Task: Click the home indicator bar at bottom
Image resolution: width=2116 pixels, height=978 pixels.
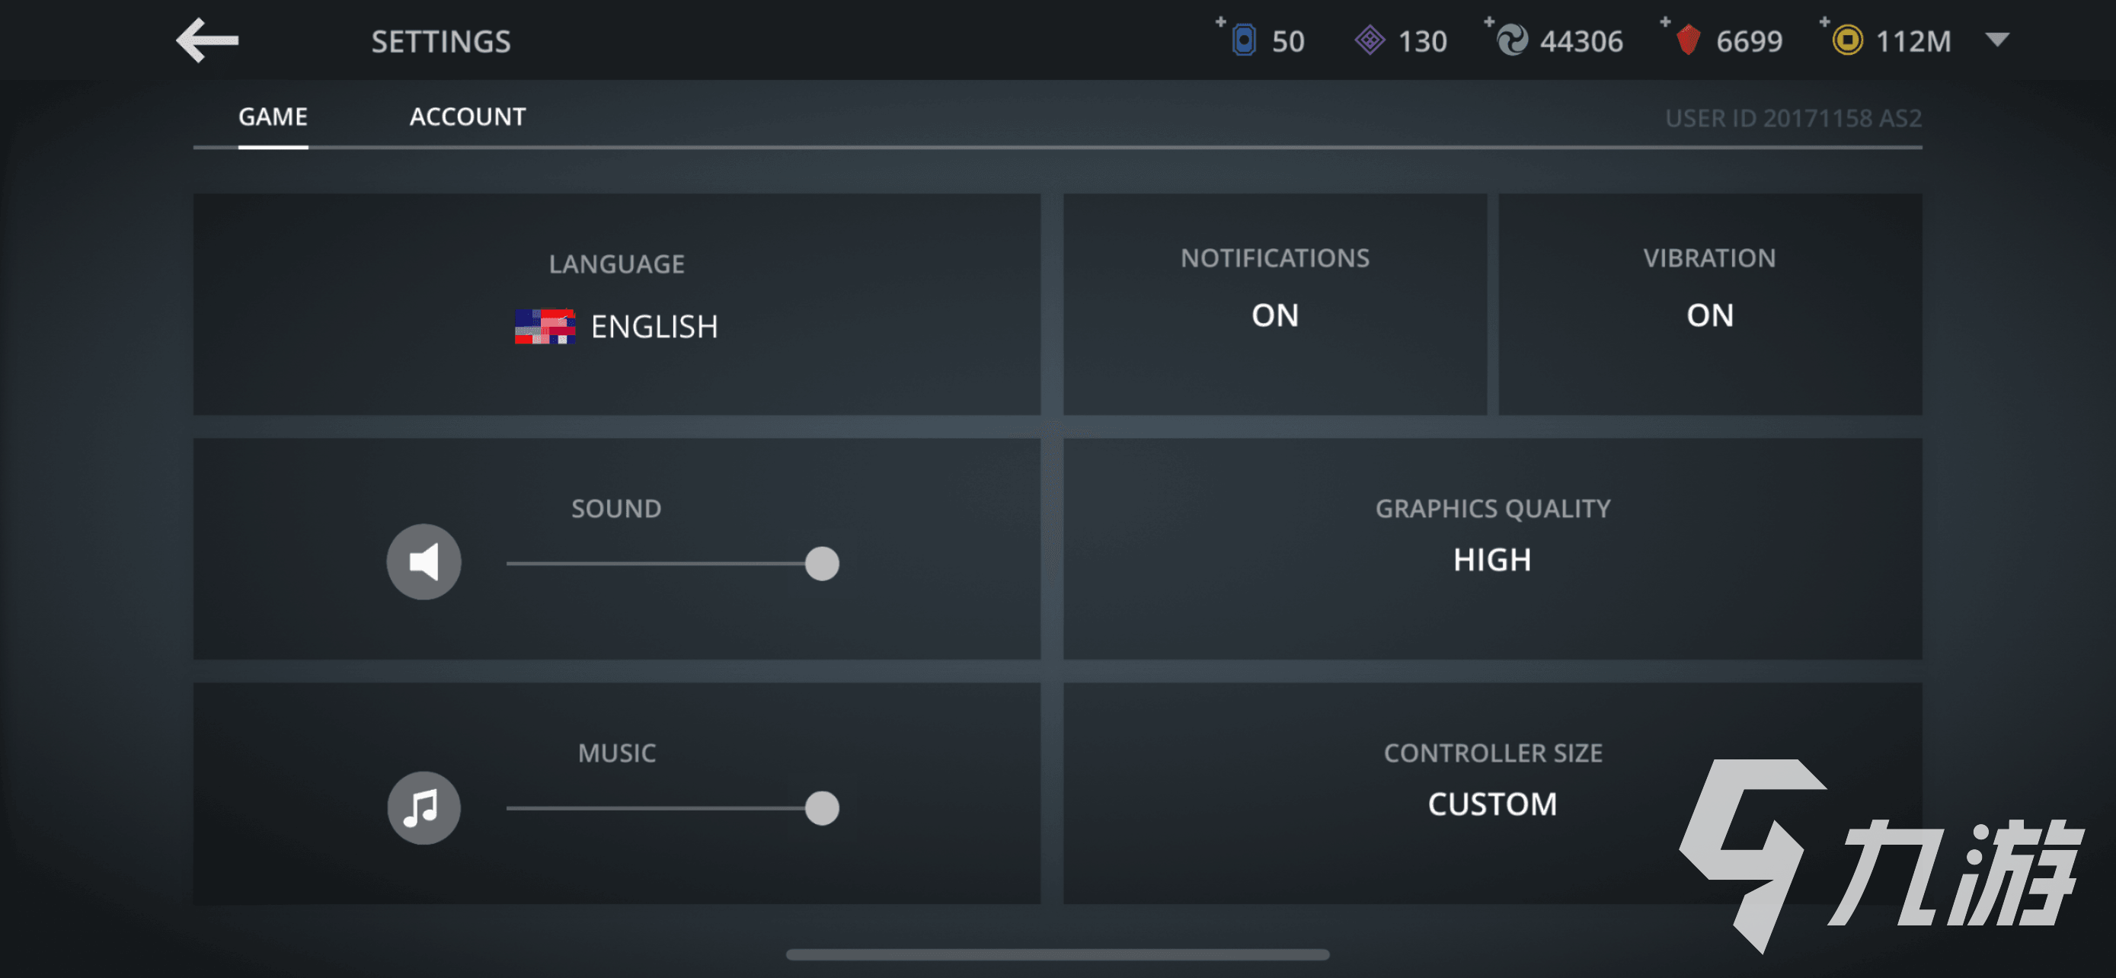Action: coord(1057,954)
